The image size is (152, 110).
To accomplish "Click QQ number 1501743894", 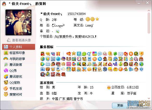I will (76, 14).
